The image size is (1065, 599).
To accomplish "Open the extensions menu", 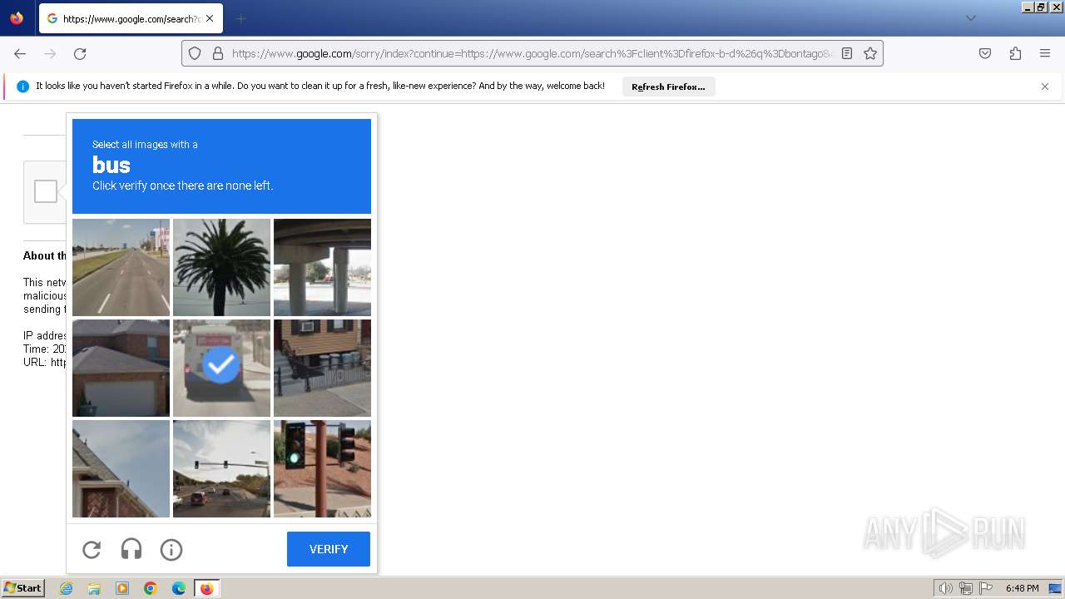I will 1015,53.
